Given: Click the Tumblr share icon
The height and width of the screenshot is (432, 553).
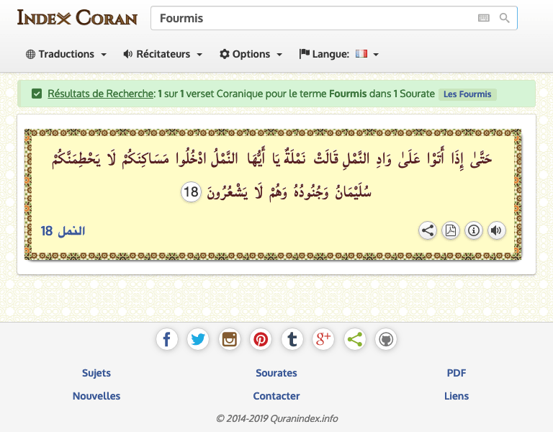Looking at the screenshot, I should point(292,339).
